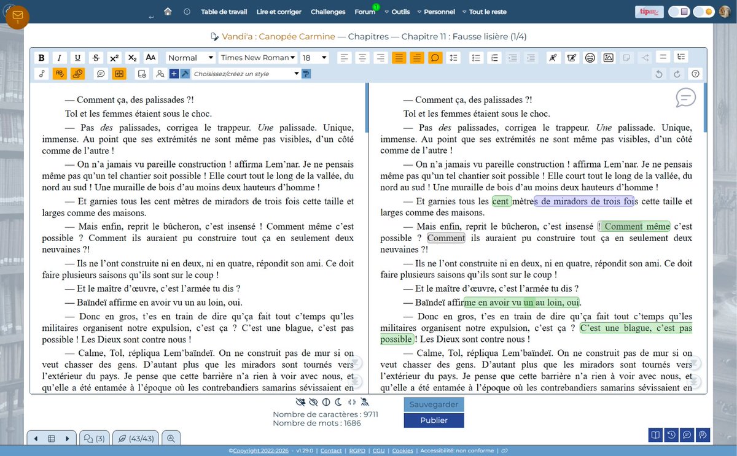Toggle underline formatting
This screenshot has height=456, width=737.
[77, 58]
